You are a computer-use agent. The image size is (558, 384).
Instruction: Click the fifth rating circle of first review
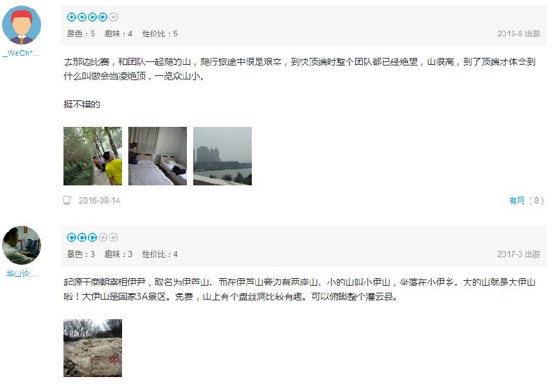(x=113, y=17)
